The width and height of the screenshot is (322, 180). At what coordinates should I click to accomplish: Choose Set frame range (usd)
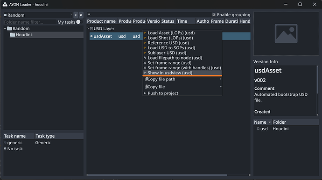tap(182, 63)
